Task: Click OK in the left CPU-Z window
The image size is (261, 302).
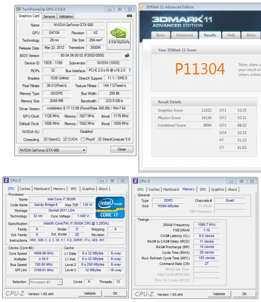Action: click(115, 293)
